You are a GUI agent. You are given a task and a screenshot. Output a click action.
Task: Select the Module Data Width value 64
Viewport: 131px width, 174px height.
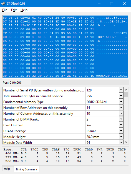click(x=88, y=142)
